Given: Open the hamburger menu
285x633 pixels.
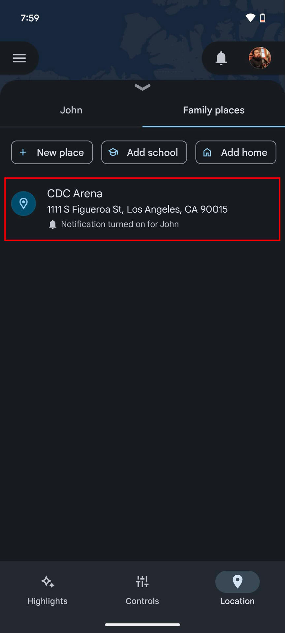Looking at the screenshot, I should (19, 58).
